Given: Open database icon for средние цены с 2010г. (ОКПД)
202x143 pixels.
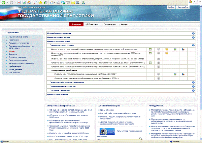Looking at the screenshot, I should point(159,67).
